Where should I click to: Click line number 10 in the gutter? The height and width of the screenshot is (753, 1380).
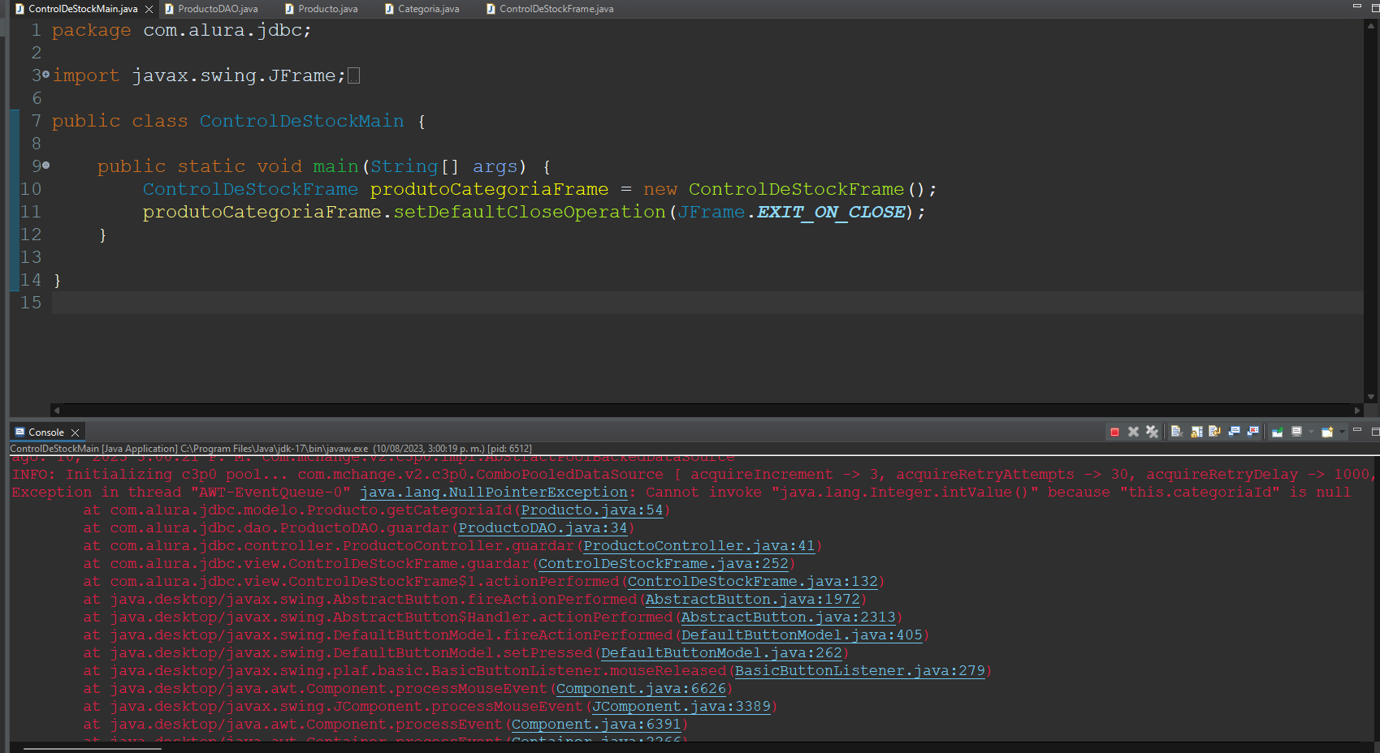pos(31,189)
